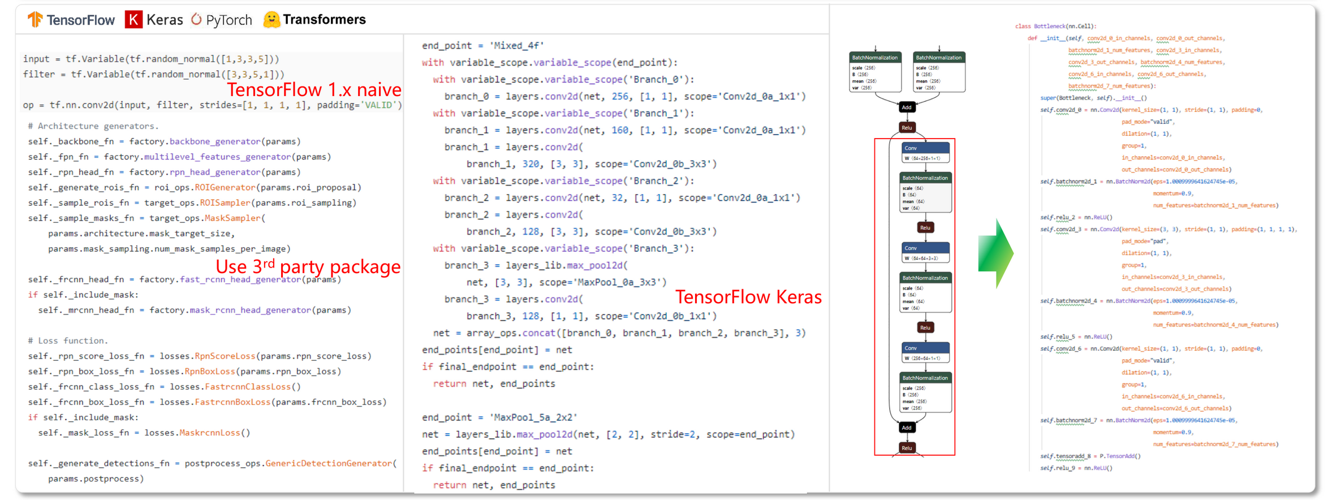Click the 'class Bottleneck(nn.Cell):' line

tap(1055, 26)
